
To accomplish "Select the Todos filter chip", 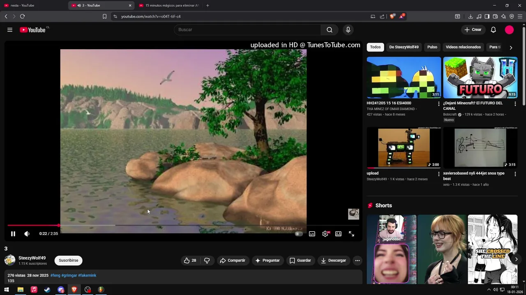I will pos(375,47).
